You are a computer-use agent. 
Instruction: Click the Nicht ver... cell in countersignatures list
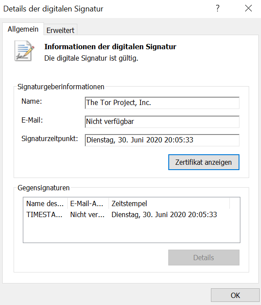click(x=87, y=214)
